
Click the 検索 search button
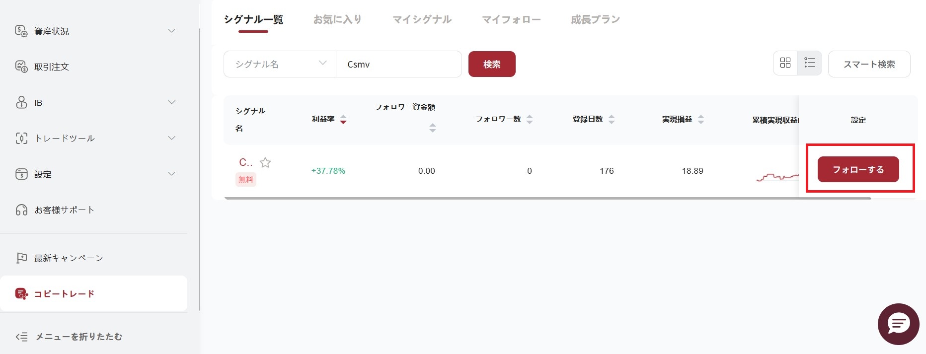[x=492, y=64]
